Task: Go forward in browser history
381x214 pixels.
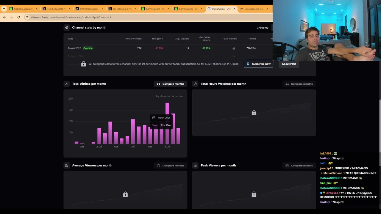Action: pyautogui.click(x=11, y=17)
